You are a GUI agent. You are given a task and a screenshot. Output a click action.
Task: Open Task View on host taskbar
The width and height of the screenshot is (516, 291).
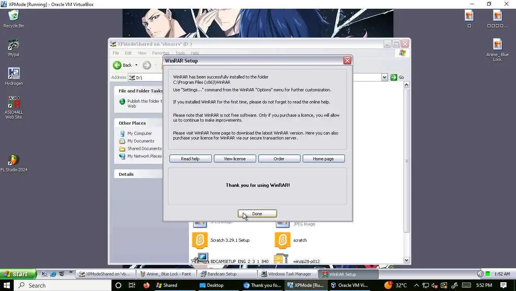[x=132, y=285]
